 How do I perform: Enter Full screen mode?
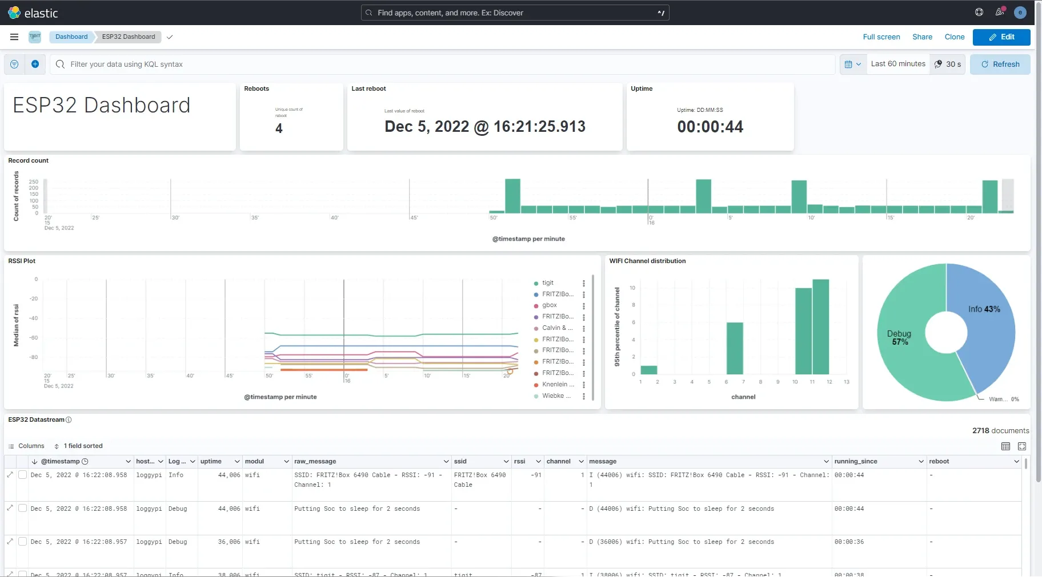[881, 37]
